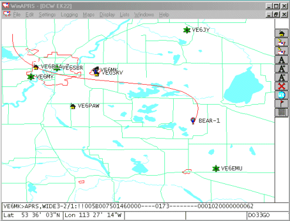Open the Edit menu
The width and height of the screenshot is (290, 221).
[29, 15]
